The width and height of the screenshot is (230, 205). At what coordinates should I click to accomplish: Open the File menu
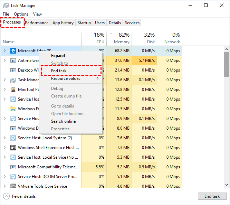6,14
